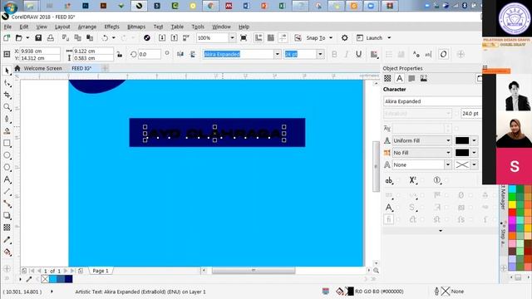This screenshot has height=299, width=532.
Task: Open the Layout menu
Action: tap(62, 27)
